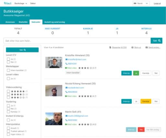
Task: Open Kristoffer Almeland's profile photo
Action: 54,63
